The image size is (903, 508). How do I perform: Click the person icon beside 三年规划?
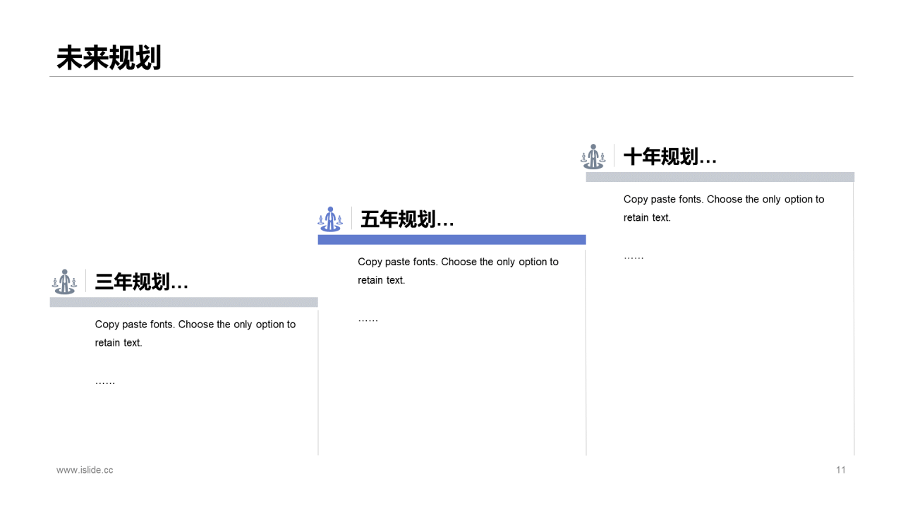click(64, 282)
